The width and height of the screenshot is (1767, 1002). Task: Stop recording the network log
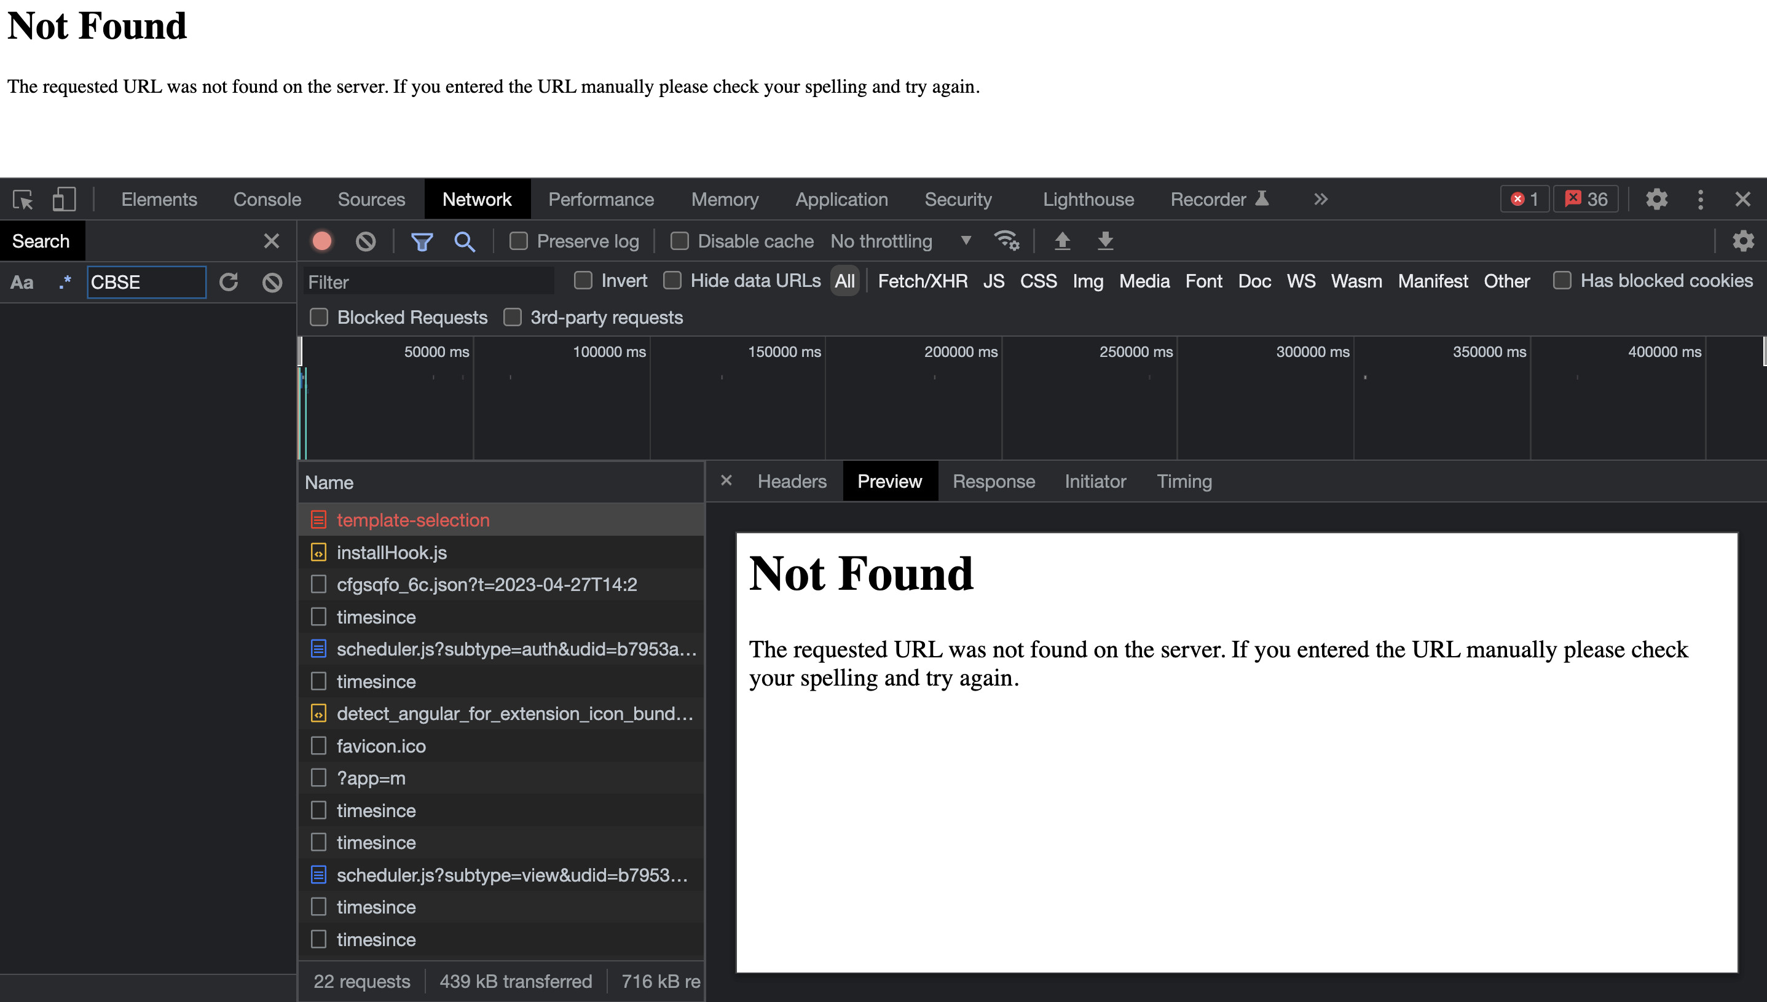321,241
